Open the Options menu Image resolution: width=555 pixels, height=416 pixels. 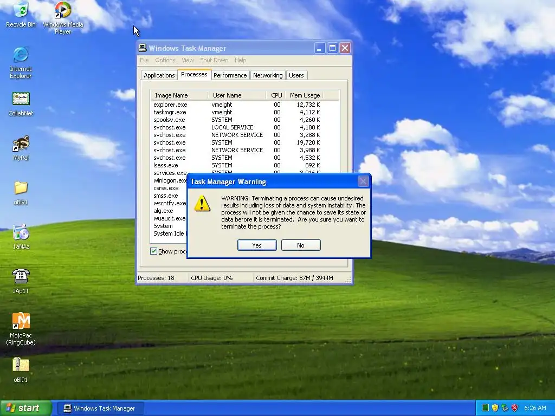(165, 60)
